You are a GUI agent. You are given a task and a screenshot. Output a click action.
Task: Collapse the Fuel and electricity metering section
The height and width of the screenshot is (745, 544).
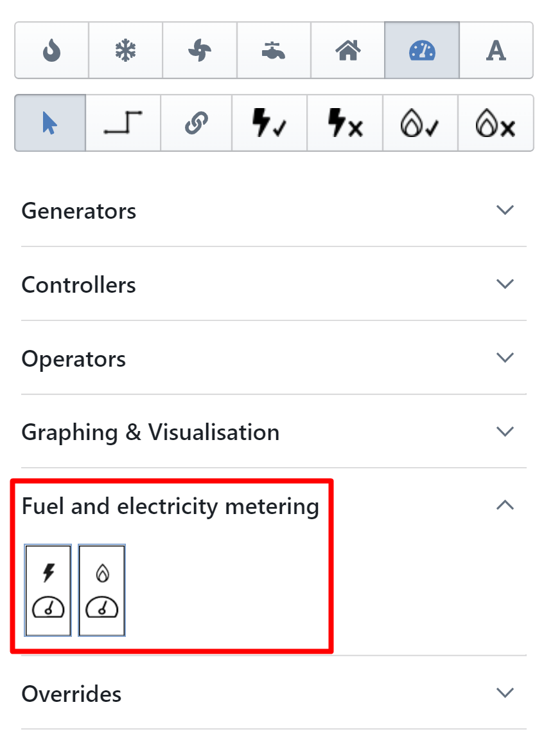point(505,506)
